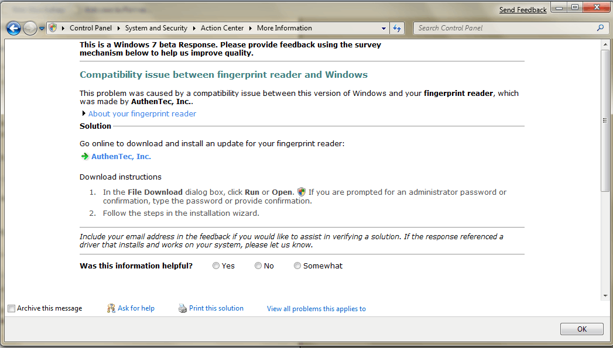Close the window with X button
The image size is (613, 348).
(597, 8)
